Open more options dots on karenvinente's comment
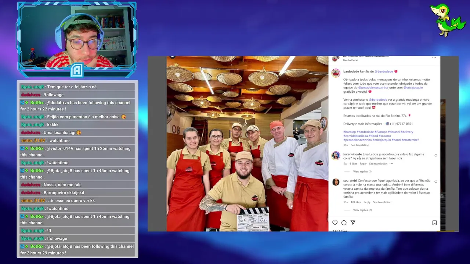The height and width of the screenshot is (264, 470). pyautogui.click(x=391, y=164)
